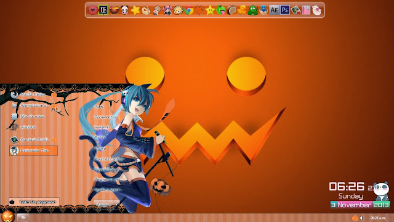Click the plain yellow star dock icon
The width and height of the screenshot is (394, 222).
coord(135,10)
